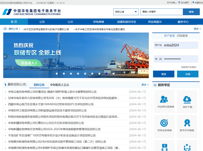
Task: Click the 点击进入 banner button
Action: [28, 63]
